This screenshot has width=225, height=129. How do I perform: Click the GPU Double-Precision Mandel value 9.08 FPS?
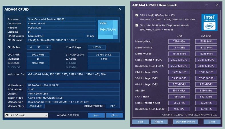179,109
